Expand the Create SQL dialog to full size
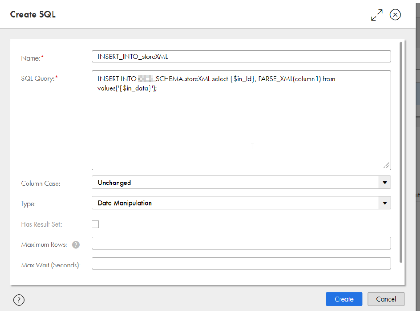The height and width of the screenshot is (311, 420). point(377,15)
